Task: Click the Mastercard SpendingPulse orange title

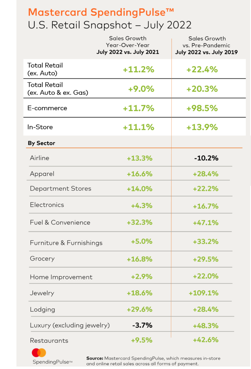Action: click(101, 12)
